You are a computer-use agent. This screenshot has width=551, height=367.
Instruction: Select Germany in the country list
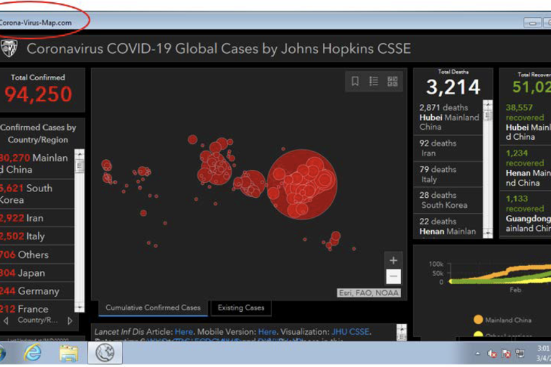37,291
